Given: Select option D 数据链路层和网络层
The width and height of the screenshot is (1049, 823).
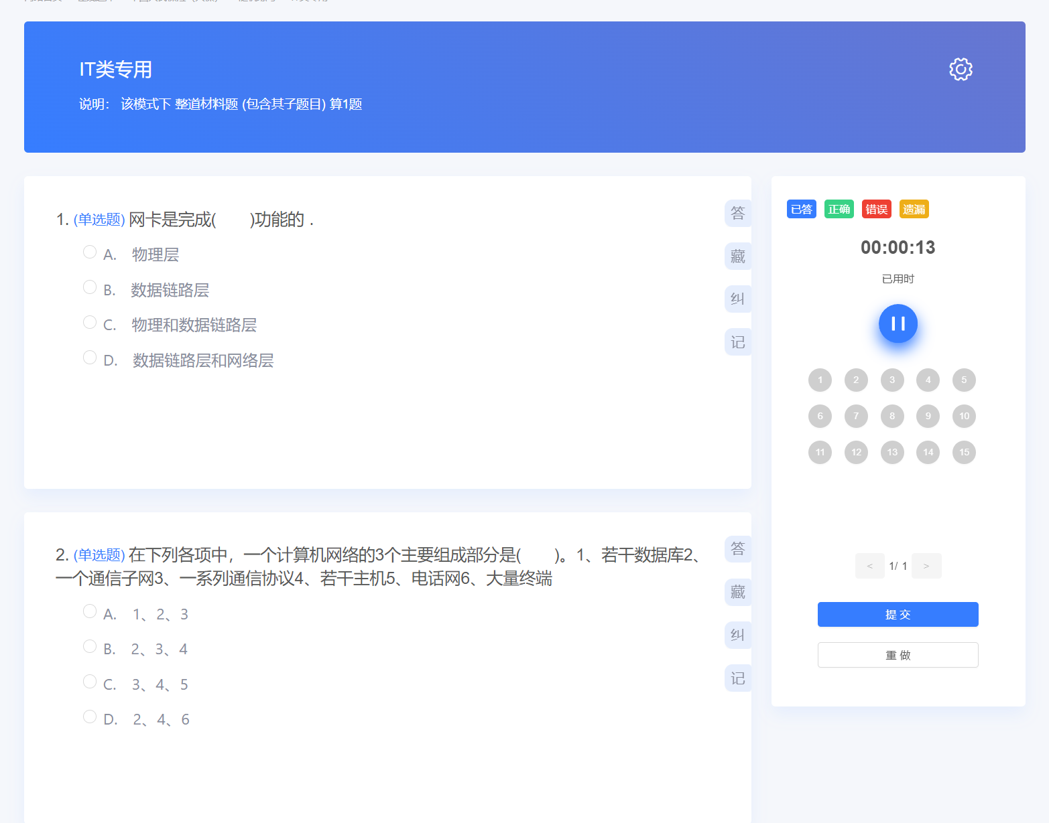Looking at the screenshot, I should coord(90,356).
